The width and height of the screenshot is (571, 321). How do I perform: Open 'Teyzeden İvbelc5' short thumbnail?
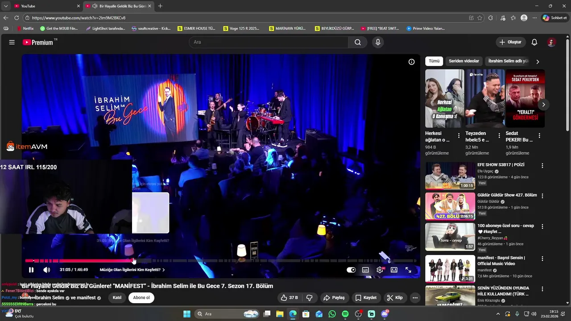pyautogui.click(x=485, y=99)
